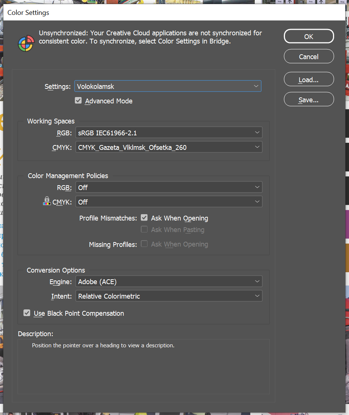
Task: Open the Working Spaces CMYK profile dropdown
Action: [x=169, y=147]
